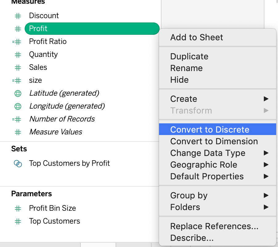Select Top Customers by Profit set
Viewport: 278px width, 247px height.
[x=69, y=163]
